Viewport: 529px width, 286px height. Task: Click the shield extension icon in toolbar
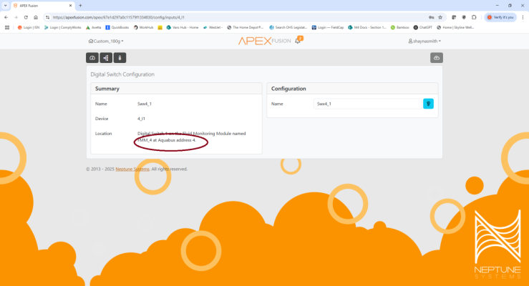tap(464, 17)
